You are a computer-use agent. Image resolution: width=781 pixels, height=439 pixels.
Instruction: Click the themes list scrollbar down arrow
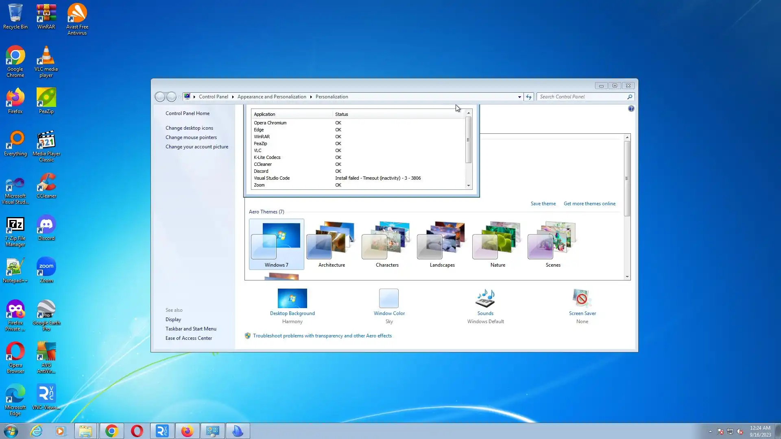click(x=627, y=277)
